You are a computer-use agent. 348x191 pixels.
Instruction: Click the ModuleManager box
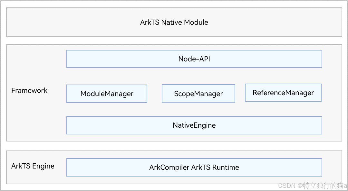(107, 94)
